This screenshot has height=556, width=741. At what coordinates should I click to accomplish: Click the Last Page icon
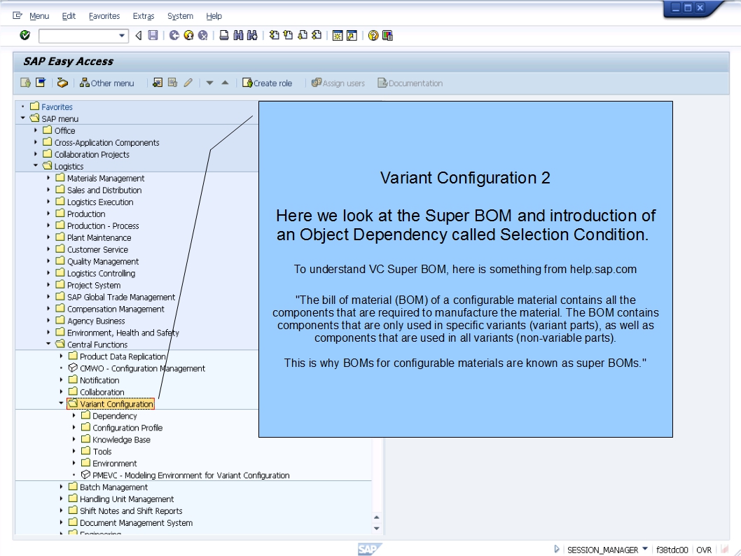(317, 36)
